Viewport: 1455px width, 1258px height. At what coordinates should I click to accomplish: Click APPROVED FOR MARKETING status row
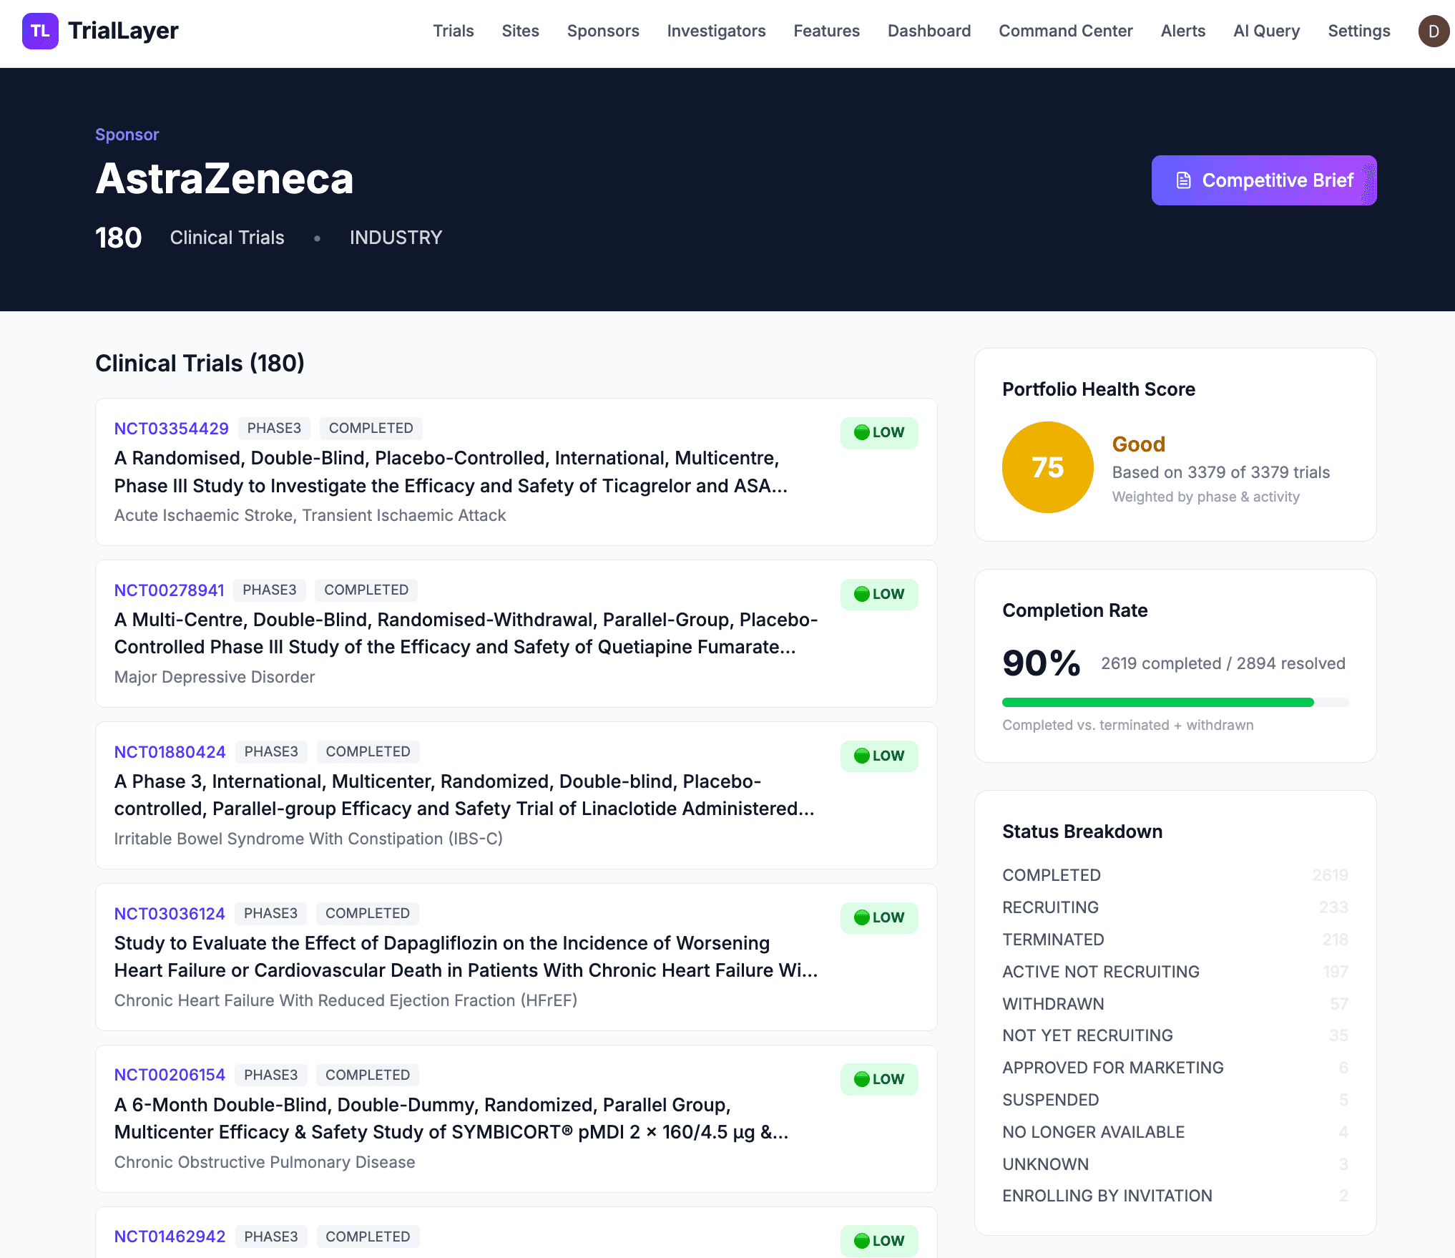click(1175, 1068)
